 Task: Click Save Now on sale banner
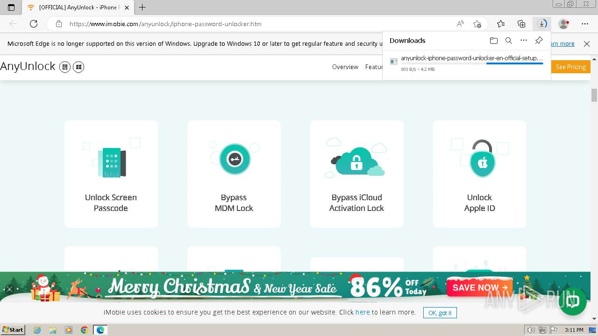tap(479, 287)
